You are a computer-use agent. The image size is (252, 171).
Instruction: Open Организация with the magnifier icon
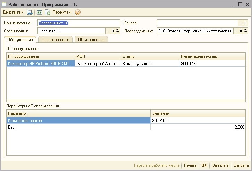pyautogui.click(x=117, y=31)
